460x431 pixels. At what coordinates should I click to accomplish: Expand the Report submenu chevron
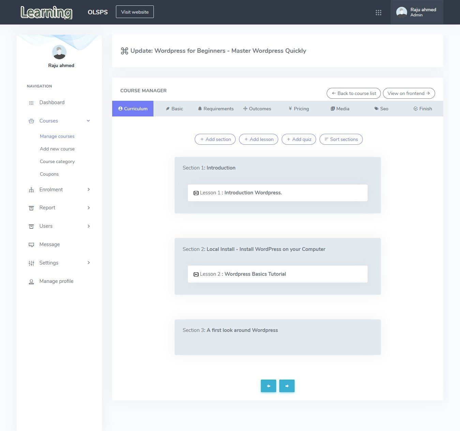(89, 208)
